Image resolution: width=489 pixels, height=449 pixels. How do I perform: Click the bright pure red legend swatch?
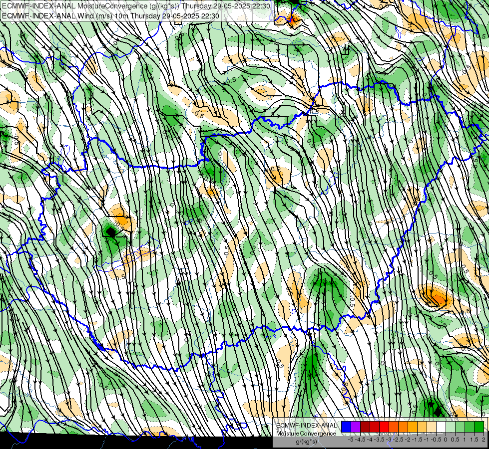(384, 427)
